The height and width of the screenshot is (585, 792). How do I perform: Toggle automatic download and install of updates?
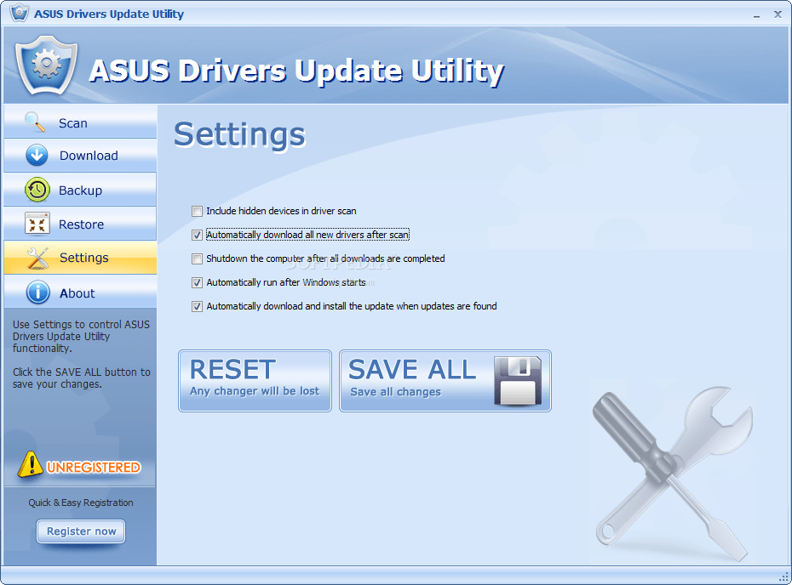pyautogui.click(x=197, y=306)
